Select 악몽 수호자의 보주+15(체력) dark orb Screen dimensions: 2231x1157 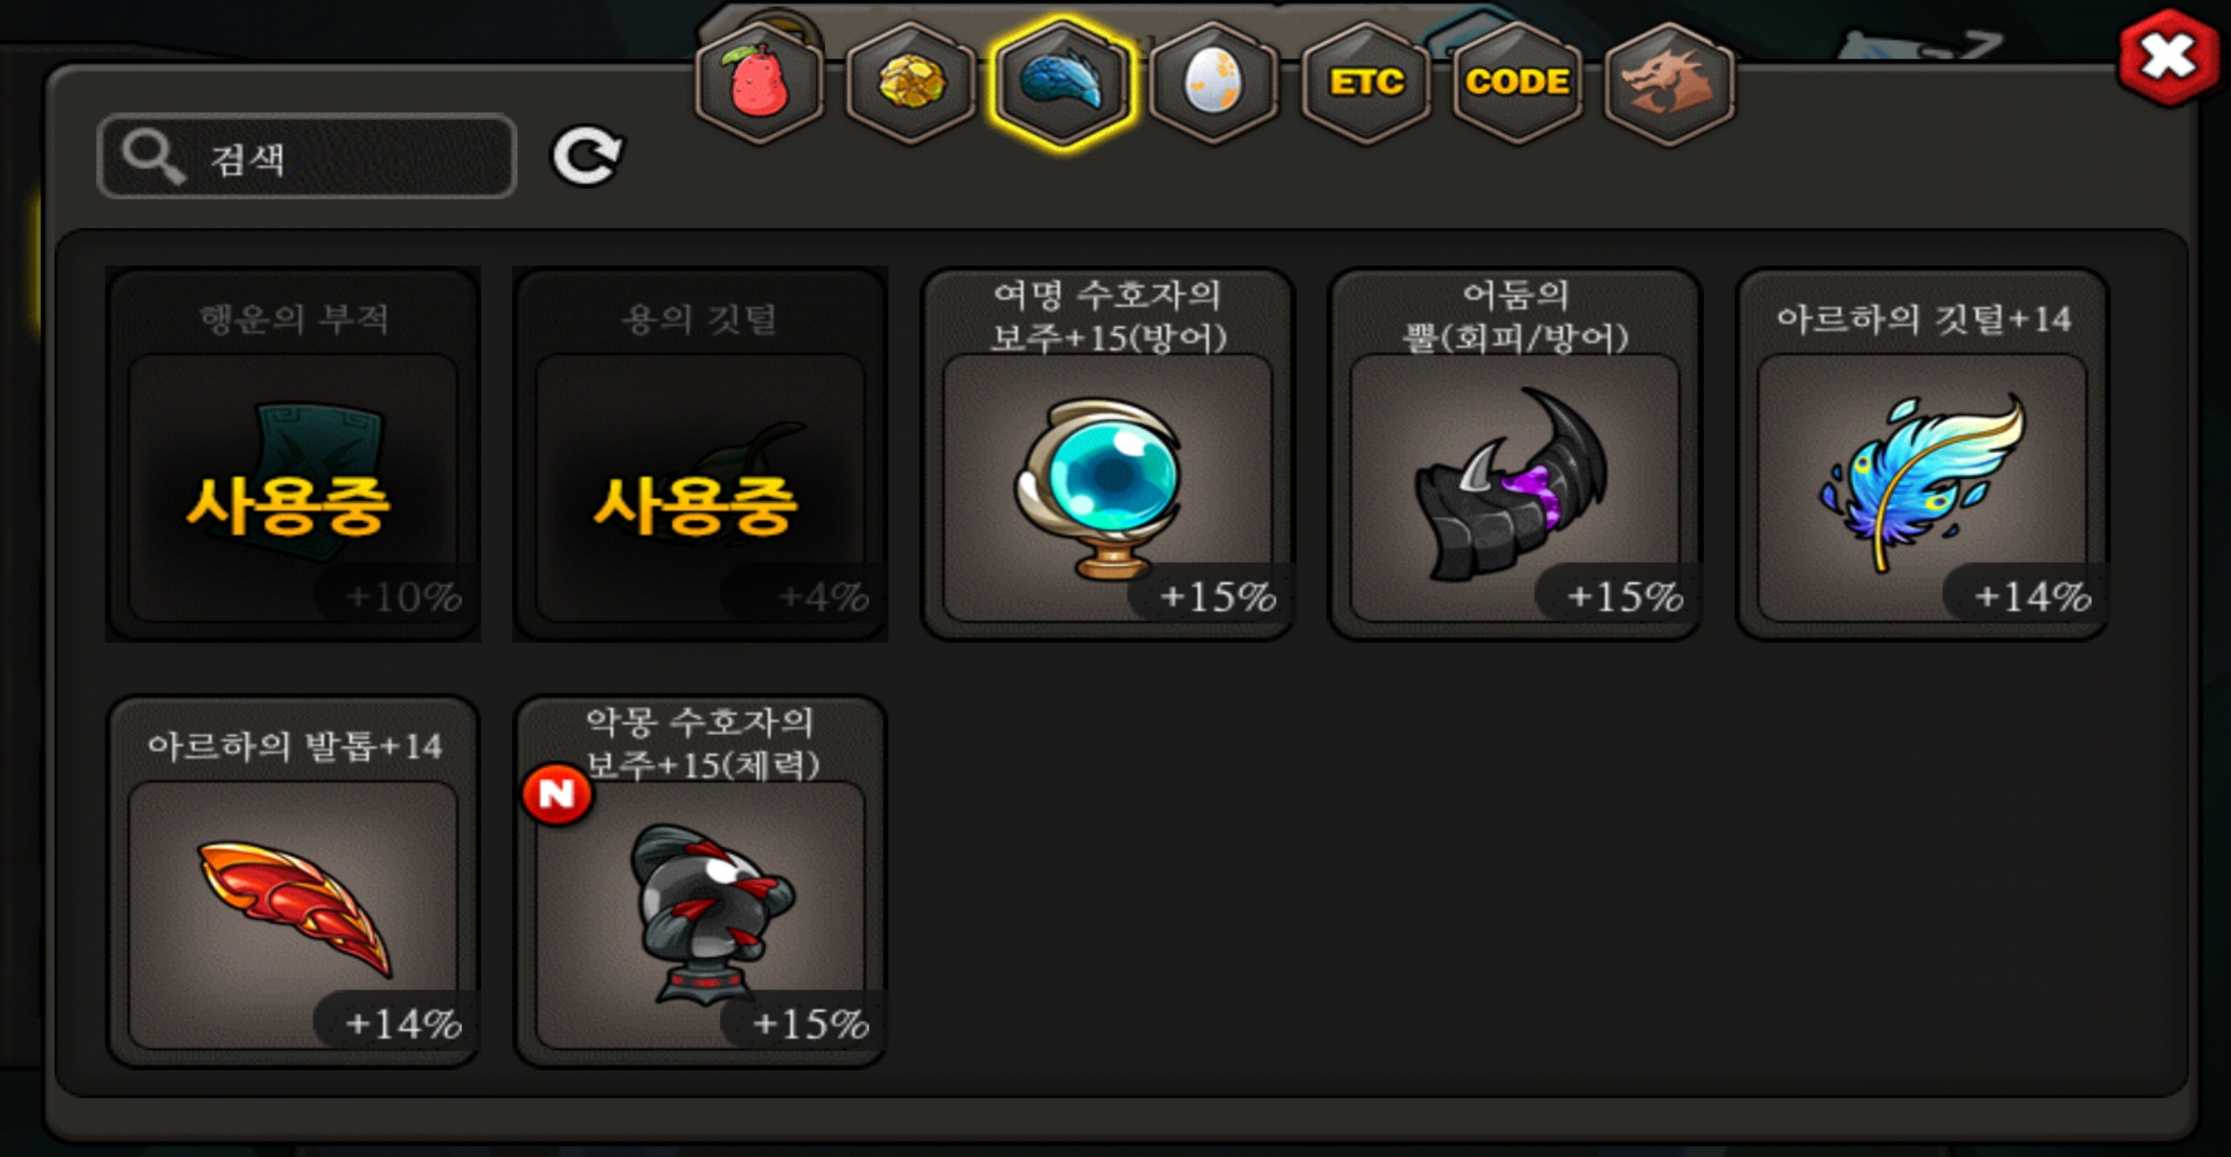pyautogui.click(x=700, y=881)
